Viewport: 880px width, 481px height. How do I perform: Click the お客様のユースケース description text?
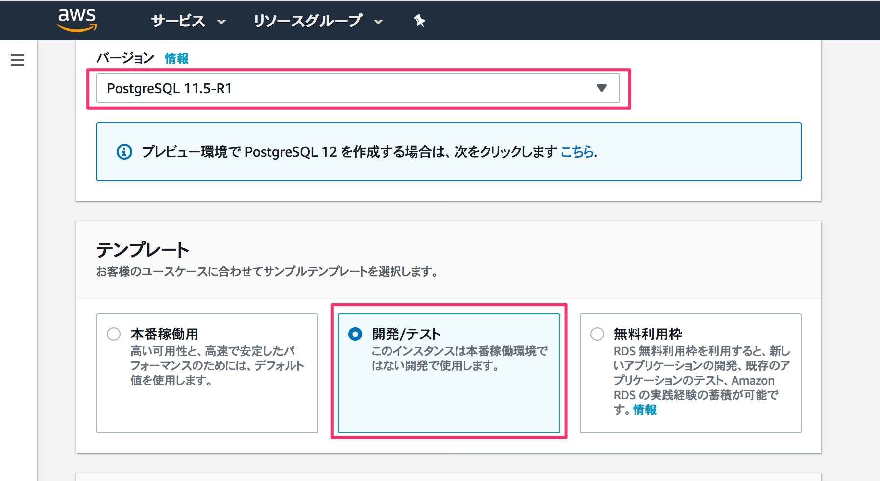tap(267, 271)
